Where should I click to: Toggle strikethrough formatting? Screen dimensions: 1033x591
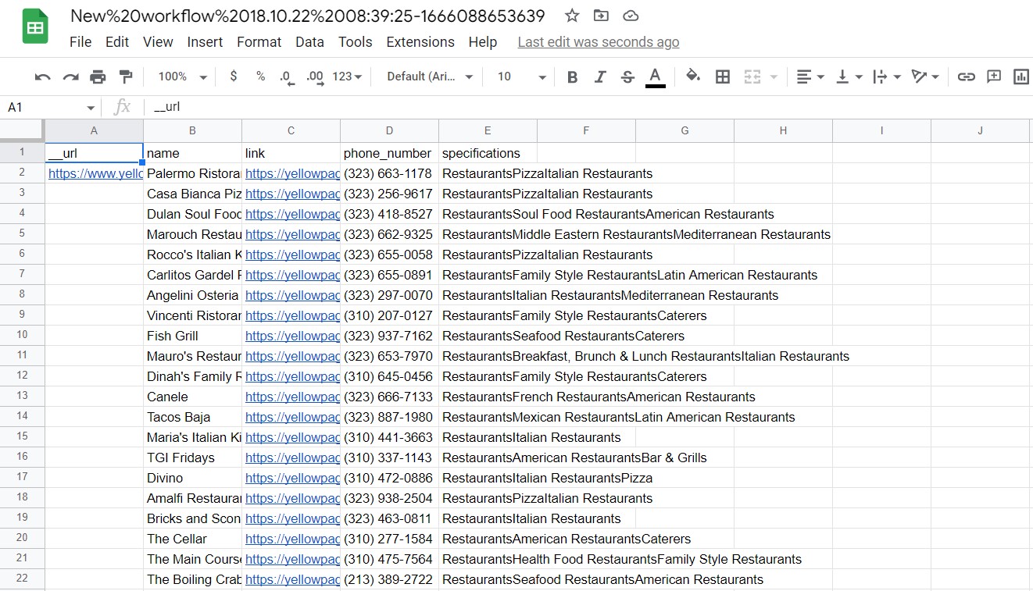point(627,77)
